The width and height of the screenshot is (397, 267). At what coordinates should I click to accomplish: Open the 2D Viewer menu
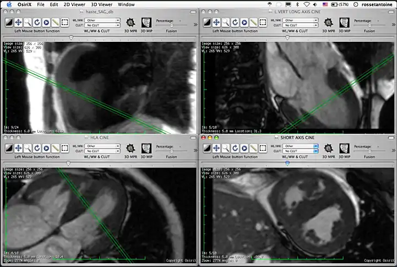(x=74, y=4)
